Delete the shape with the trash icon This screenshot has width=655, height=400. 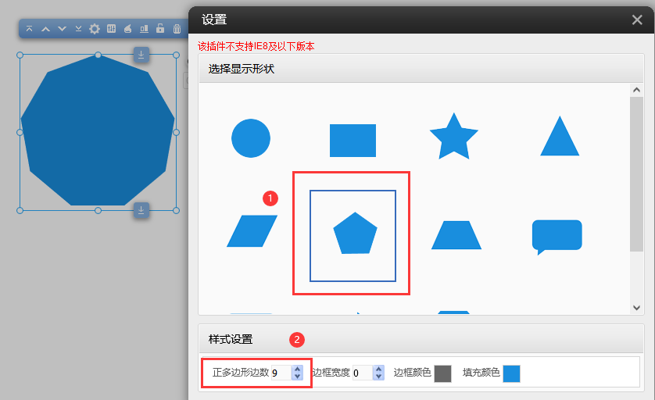pyautogui.click(x=177, y=29)
